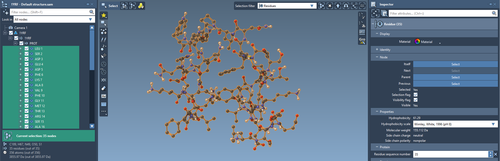Open the Selection filter Residues dropdown

point(287,6)
